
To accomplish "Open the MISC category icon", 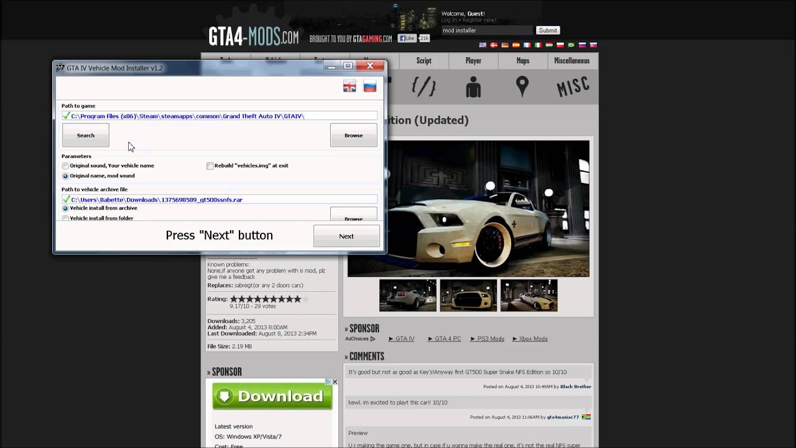I will (573, 87).
